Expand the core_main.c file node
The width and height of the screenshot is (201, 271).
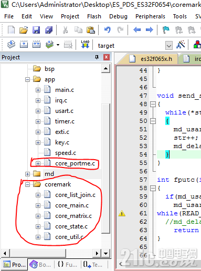pyautogui.click(x=38, y=205)
